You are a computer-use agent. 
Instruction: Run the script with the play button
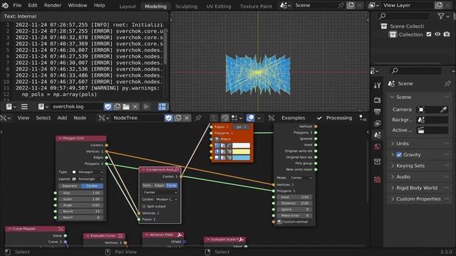point(146,107)
